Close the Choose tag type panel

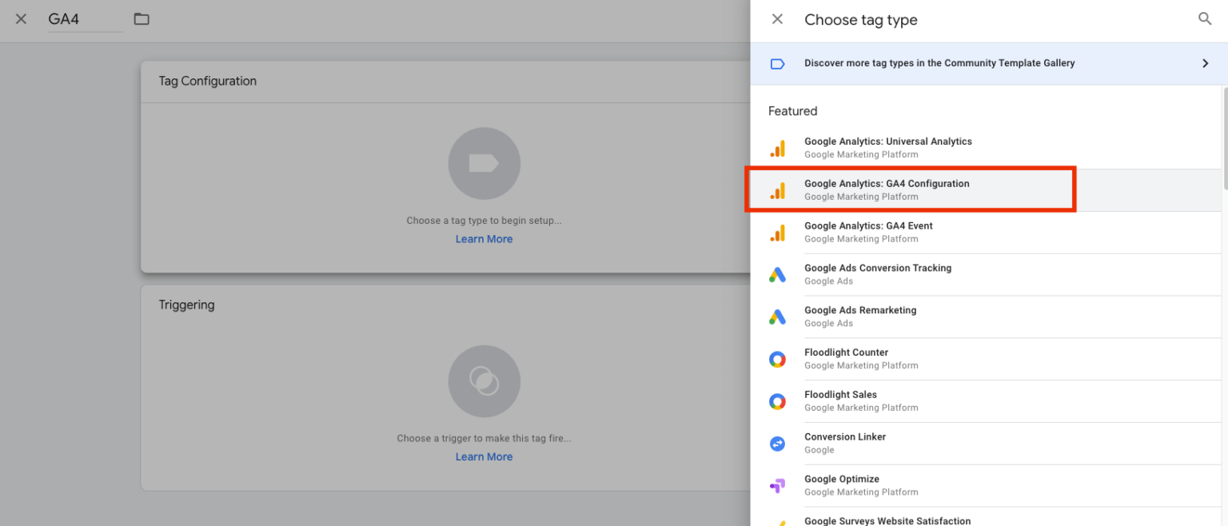tap(776, 18)
